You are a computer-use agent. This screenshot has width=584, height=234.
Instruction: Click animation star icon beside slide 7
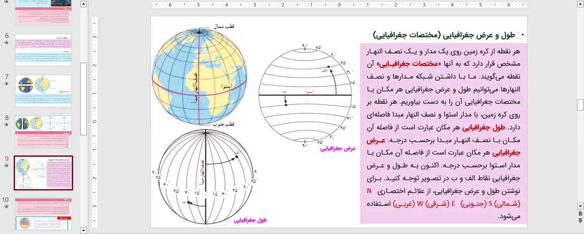[x=6, y=84]
